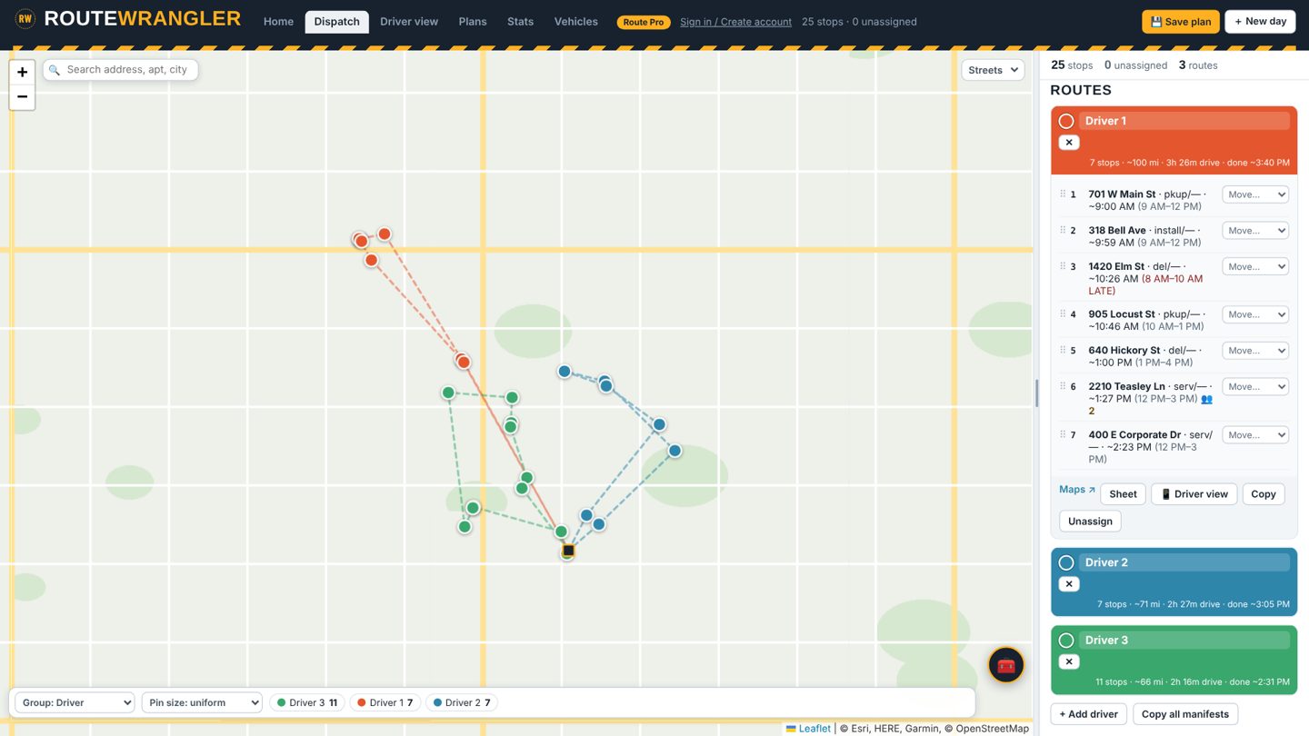1309x736 pixels.
Task: Grab drag handle of stop 6, 2210 Teasley Ln
Action: [x=1062, y=386]
